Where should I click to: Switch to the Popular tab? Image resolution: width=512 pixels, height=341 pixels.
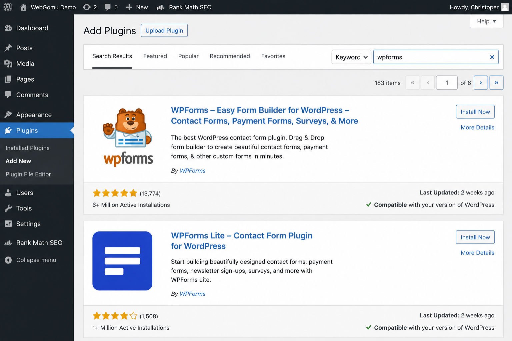tap(188, 56)
